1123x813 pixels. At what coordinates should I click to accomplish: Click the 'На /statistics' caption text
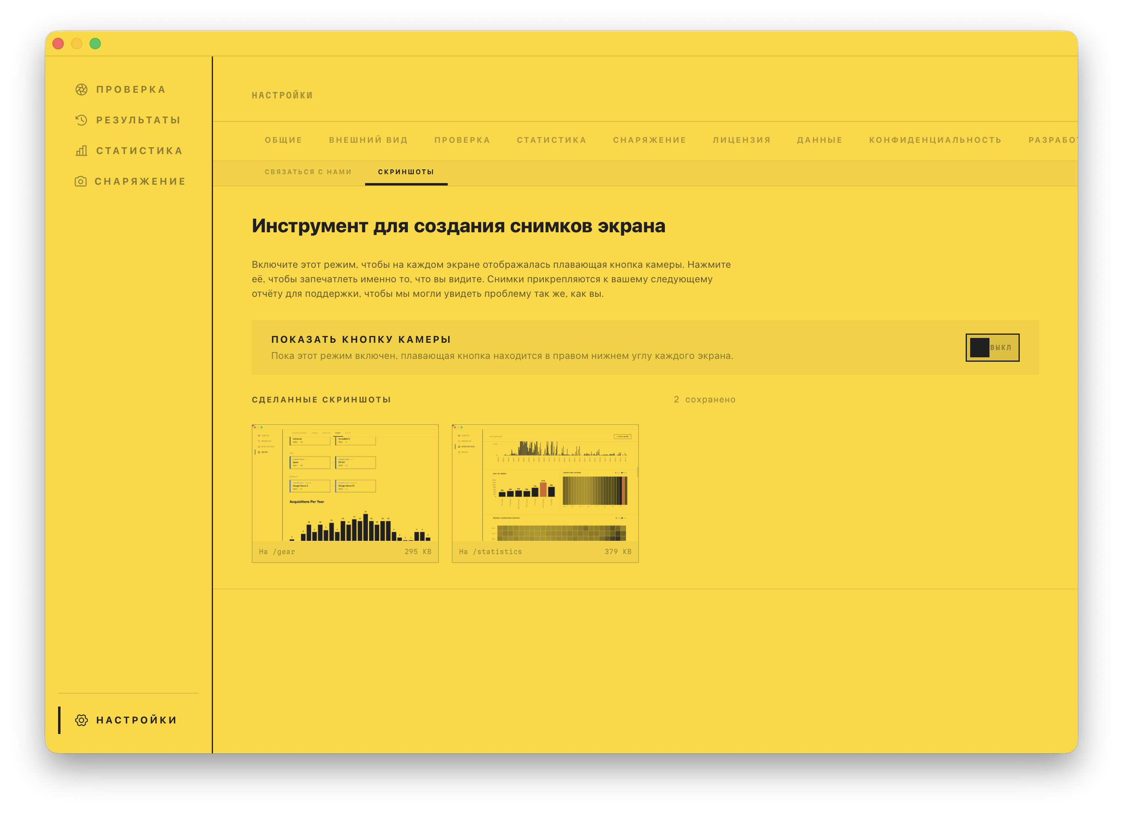[490, 552]
